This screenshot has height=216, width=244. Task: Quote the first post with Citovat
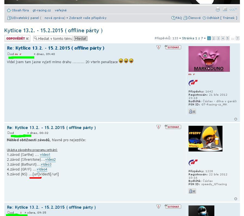coord(173,47)
